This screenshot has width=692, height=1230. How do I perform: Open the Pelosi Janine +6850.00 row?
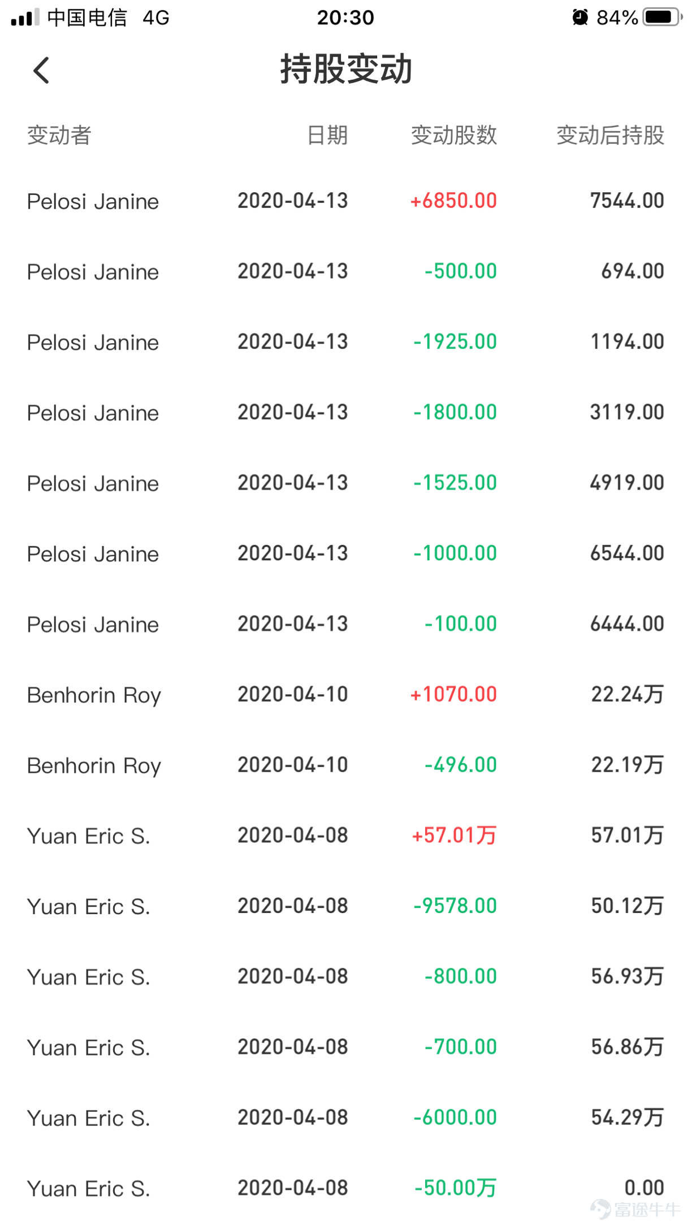click(345, 201)
